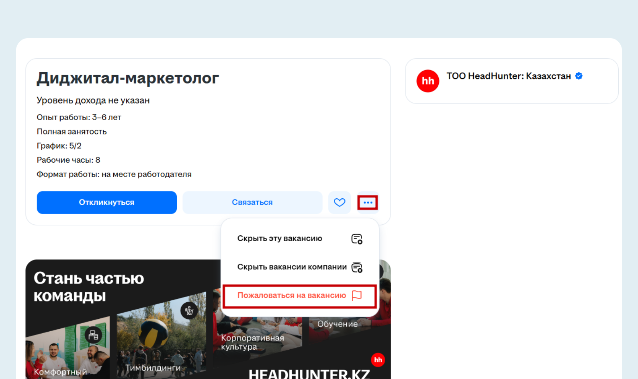This screenshot has height=379, width=638.
Task: Click the Диджитал-маркетолог vacancy title
Action: [128, 78]
